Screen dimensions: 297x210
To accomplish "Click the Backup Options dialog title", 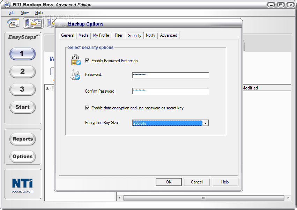I will pyautogui.click(x=86, y=24).
